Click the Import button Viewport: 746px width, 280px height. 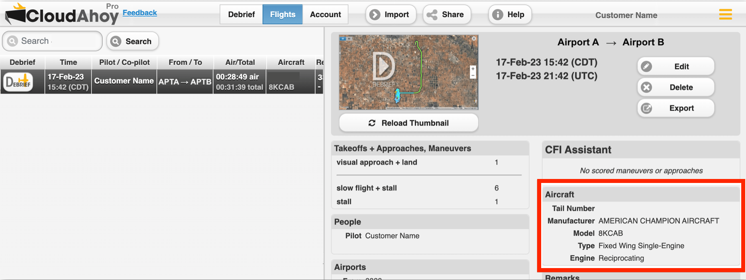click(391, 15)
